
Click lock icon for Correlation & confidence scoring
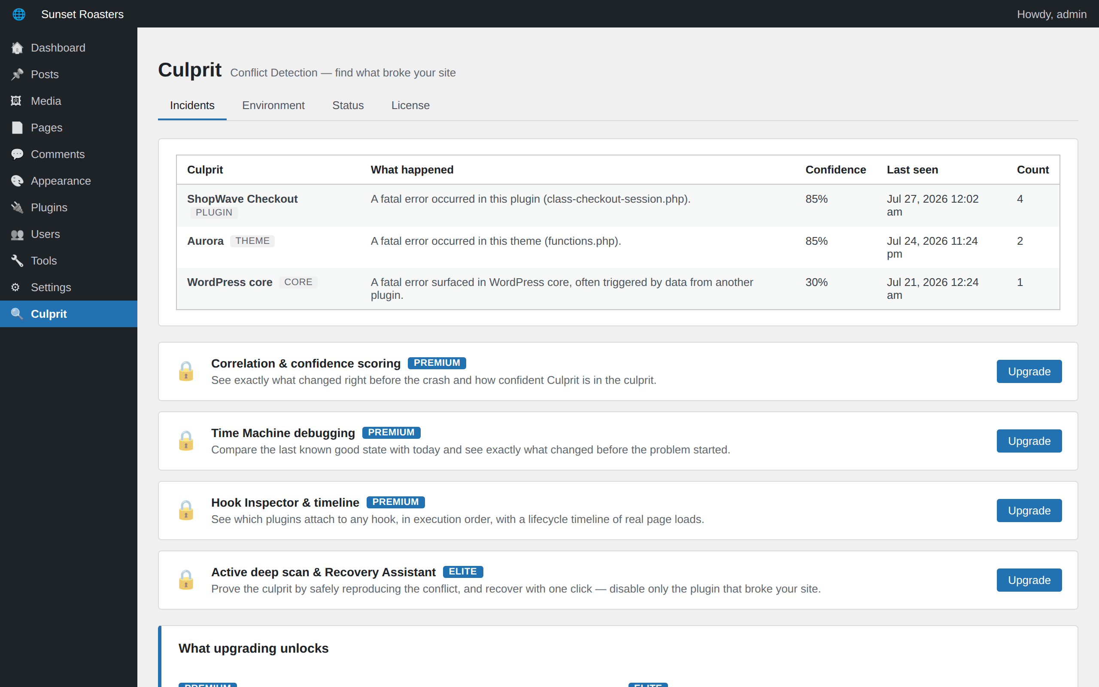click(x=186, y=371)
